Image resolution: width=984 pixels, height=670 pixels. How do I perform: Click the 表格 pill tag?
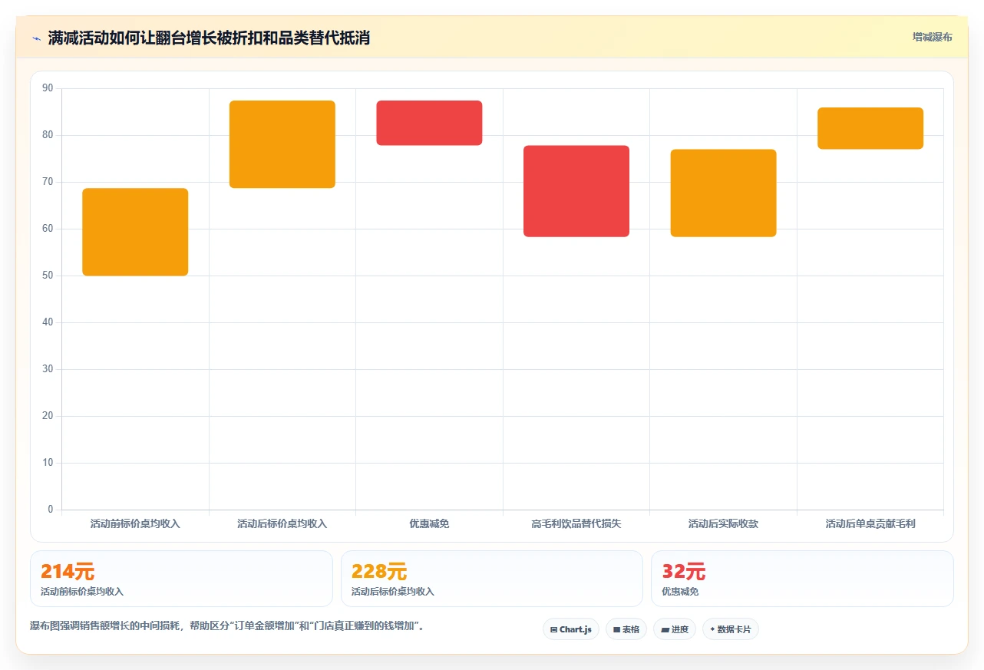pyautogui.click(x=626, y=629)
